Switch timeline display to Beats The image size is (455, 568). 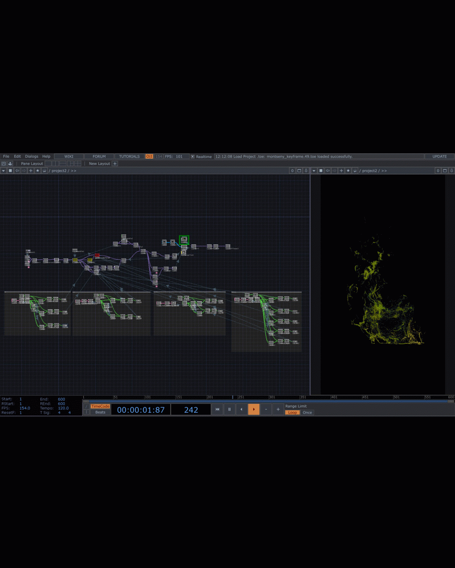point(100,412)
